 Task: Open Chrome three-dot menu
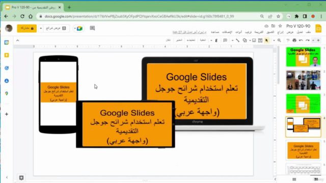point(321,16)
